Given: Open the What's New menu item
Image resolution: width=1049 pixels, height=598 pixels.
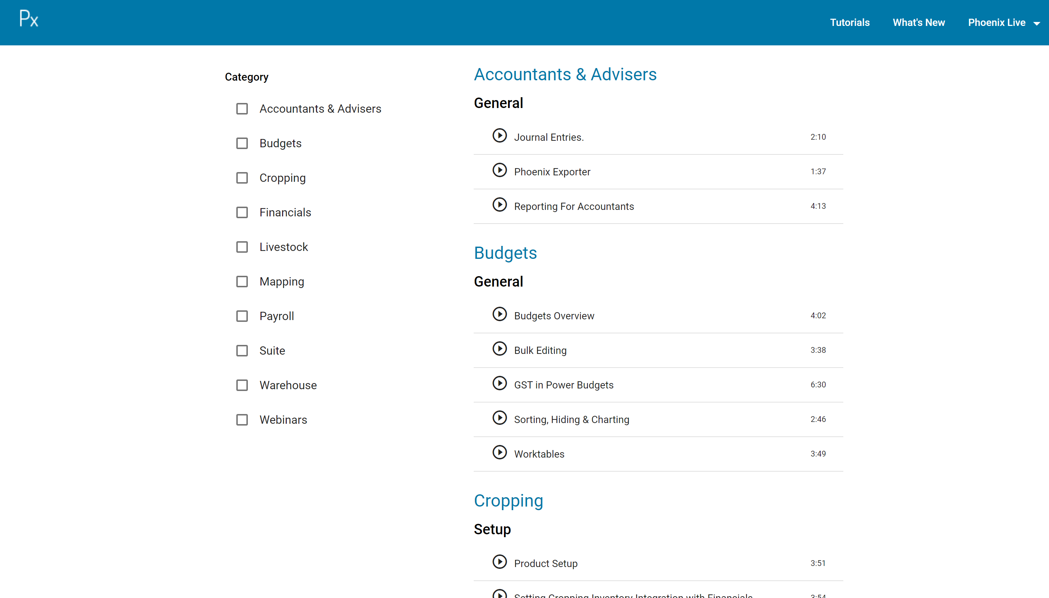Looking at the screenshot, I should (x=918, y=23).
